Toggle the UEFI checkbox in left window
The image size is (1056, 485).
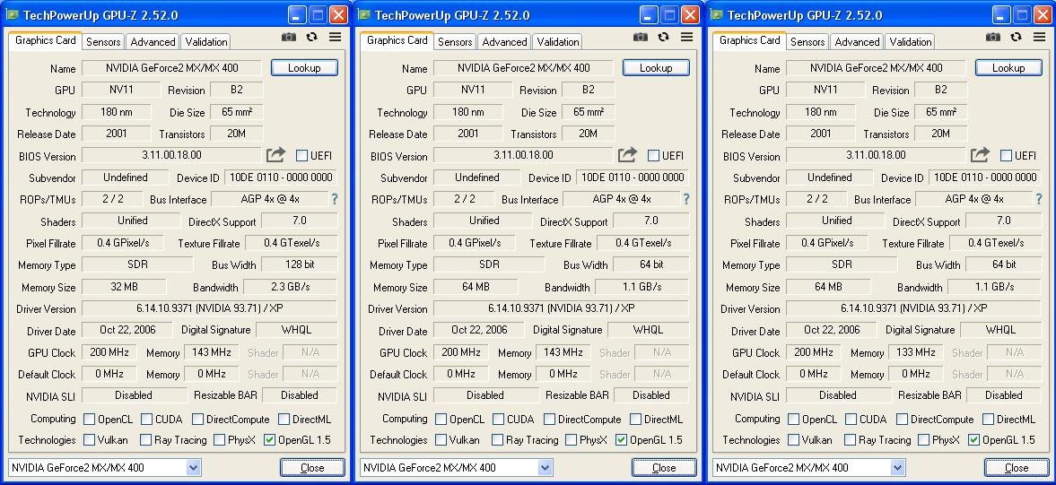pos(302,156)
